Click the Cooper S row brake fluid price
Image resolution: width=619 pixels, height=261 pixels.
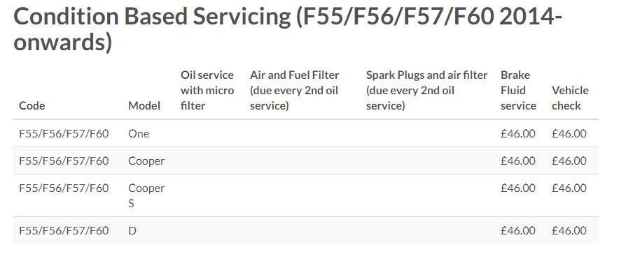(x=518, y=188)
